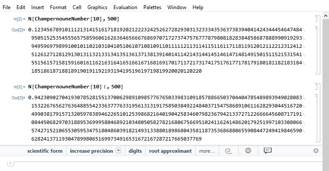Click the digits suggestion button

(135, 151)
